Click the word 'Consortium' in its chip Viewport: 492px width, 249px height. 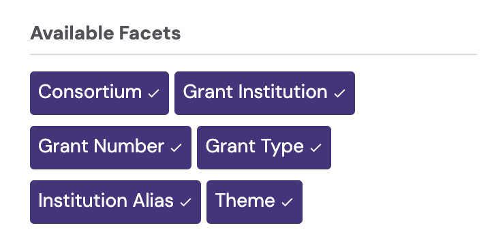[90, 92]
